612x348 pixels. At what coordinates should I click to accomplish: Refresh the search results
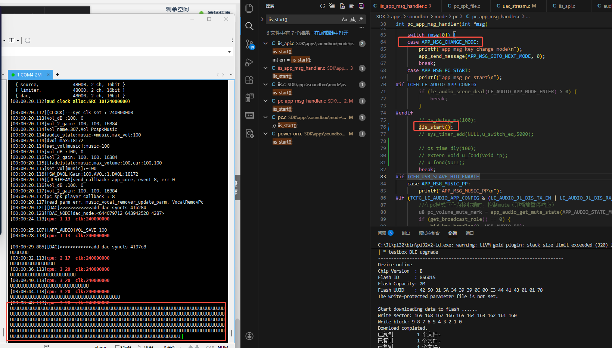pos(323,6)
